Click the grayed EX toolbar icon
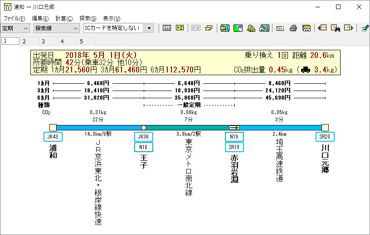Image resolution: width=370 pixels, height=235 pixels. coord(196,28)
